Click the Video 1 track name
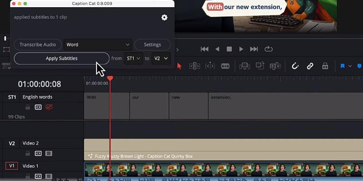363x181 pixels. pyautogui.click(x=30, y=166)
